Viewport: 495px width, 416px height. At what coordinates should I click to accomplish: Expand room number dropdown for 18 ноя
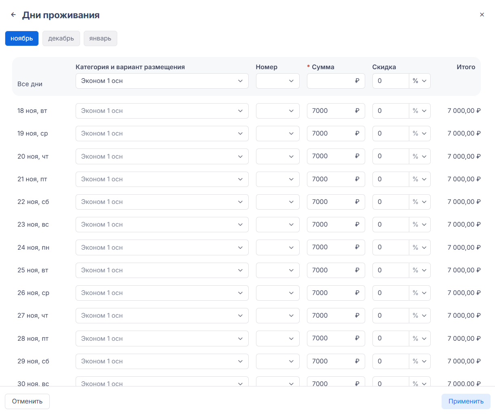point(277,111)
